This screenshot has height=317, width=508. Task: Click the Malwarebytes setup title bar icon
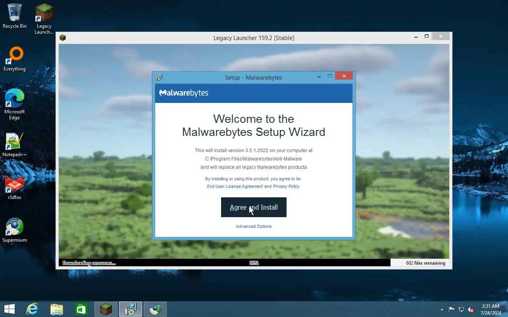tap(159, 77)
